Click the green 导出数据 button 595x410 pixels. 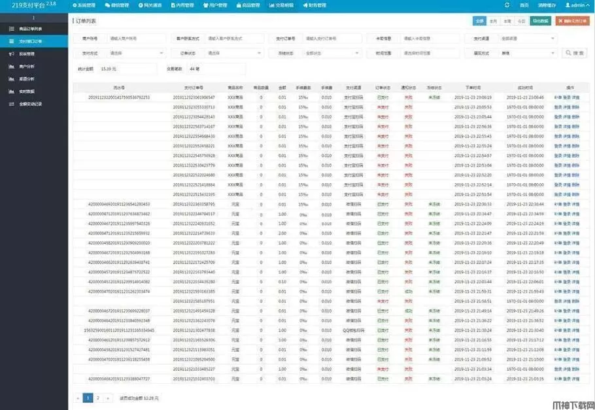[540, 21]
